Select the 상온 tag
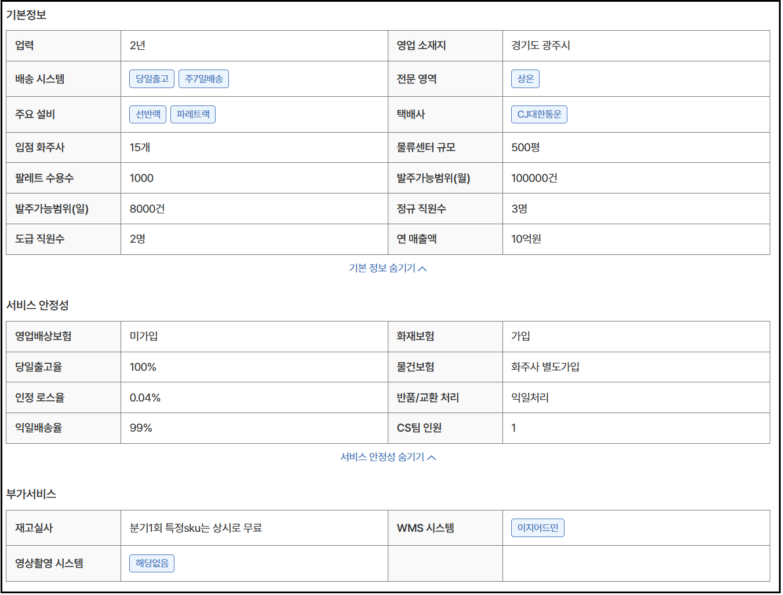Screen dimensions: 783x595 pos(525,79)
